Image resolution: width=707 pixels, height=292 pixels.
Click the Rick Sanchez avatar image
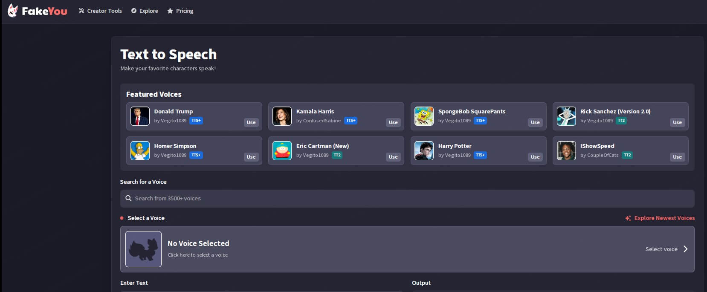pos(566,116)
